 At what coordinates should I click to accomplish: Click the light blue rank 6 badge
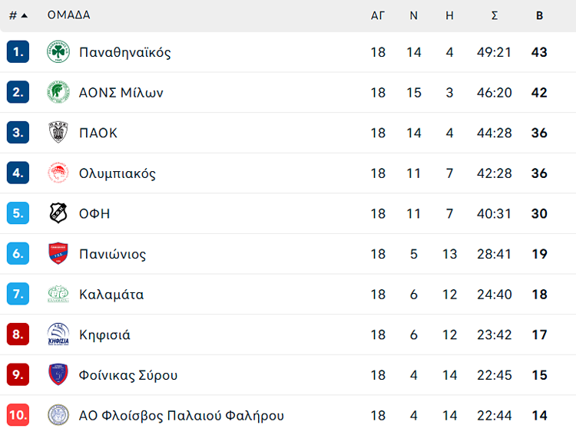coord(18,254)
